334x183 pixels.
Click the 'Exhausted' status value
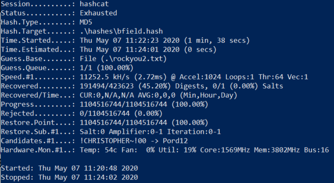[x=98, y=13]
